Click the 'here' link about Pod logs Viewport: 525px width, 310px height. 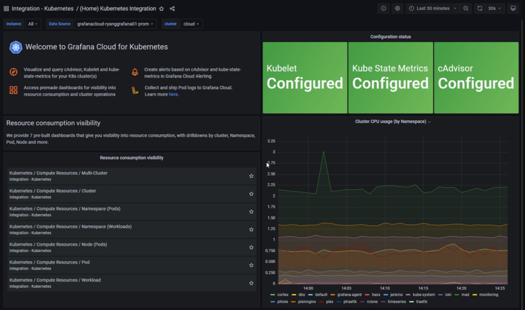coord(174,94)
